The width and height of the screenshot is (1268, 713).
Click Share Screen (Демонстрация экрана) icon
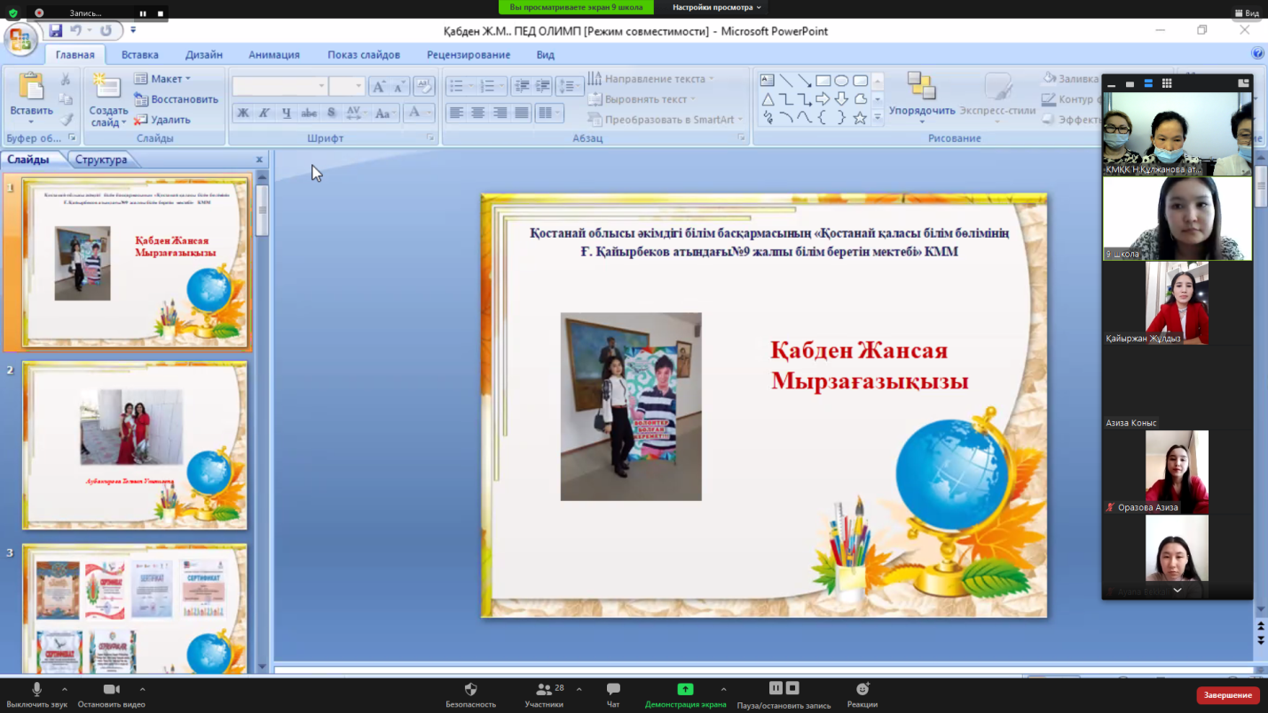(685, 690)
